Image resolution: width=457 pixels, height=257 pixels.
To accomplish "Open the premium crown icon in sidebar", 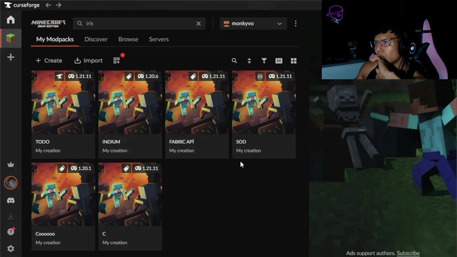I will 11,165.
